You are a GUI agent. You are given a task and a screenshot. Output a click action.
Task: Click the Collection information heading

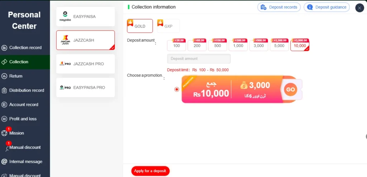point(153,7)
